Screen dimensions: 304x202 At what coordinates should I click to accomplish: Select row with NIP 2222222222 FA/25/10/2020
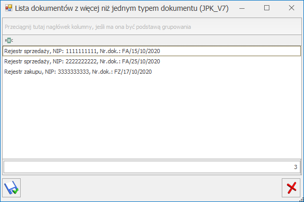click(152, 61)
